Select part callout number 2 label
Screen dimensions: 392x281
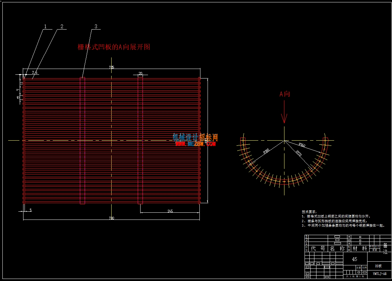point(62,27)
